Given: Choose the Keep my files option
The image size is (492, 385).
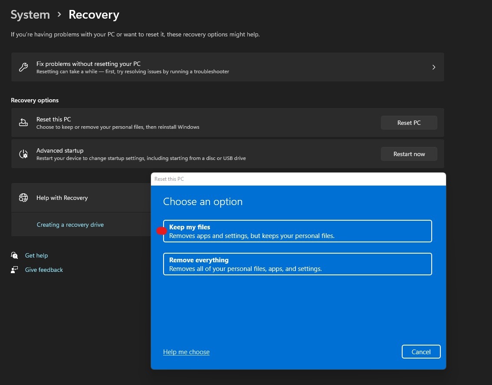Looking at the screenshot, I should 297,231.
